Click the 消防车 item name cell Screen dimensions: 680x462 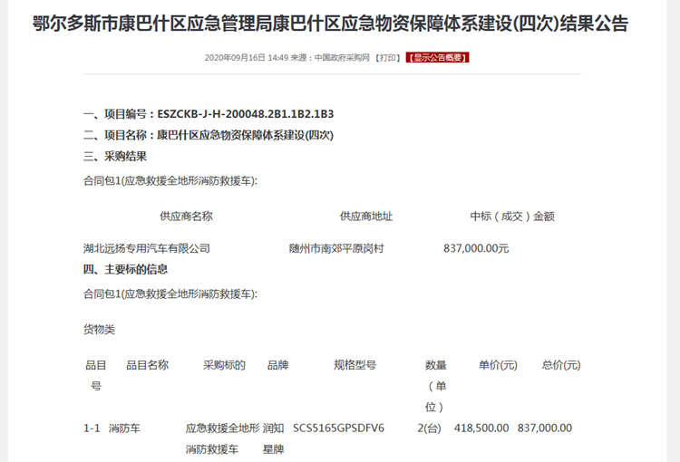tap(124, 428)
